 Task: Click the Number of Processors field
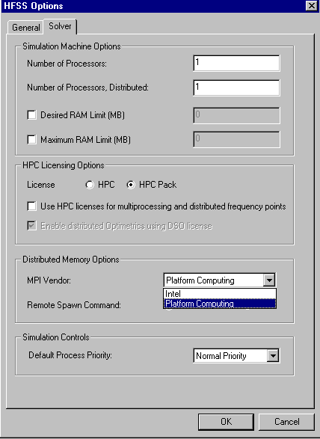pyautogui.click(x=236, y=63)
